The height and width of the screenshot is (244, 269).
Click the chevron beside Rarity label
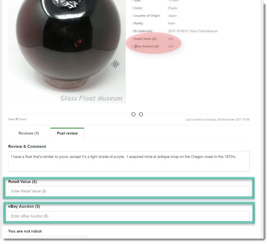(x=132, y=23)
